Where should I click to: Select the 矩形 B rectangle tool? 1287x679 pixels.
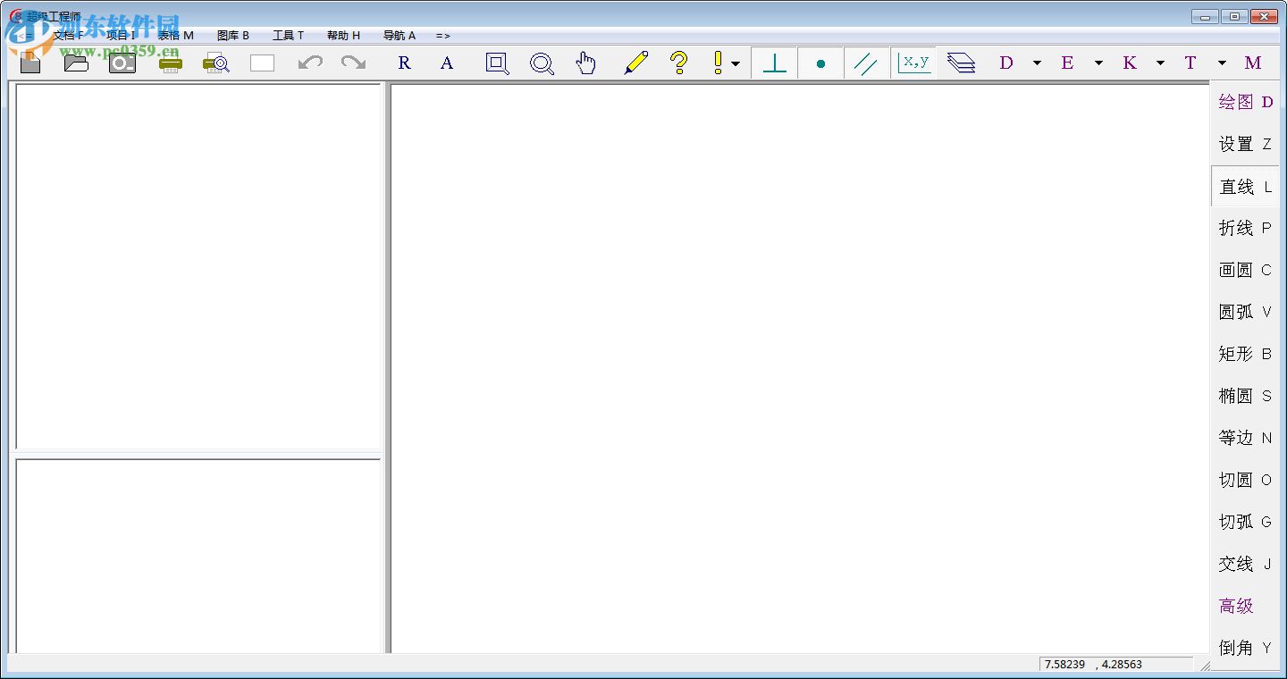click(1245, 354)
